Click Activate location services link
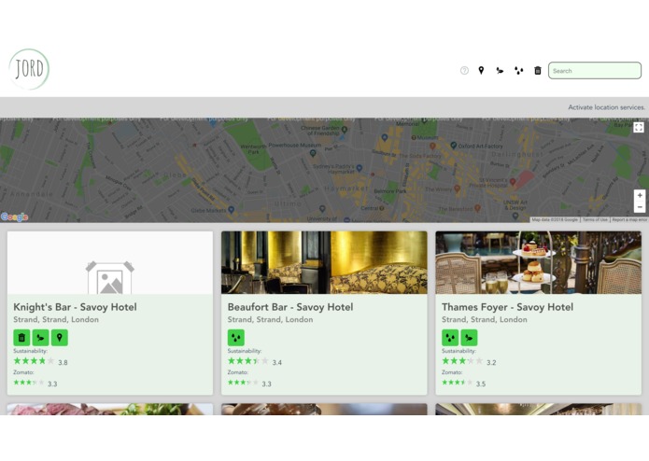649x461 pixels. pos(606,107)
